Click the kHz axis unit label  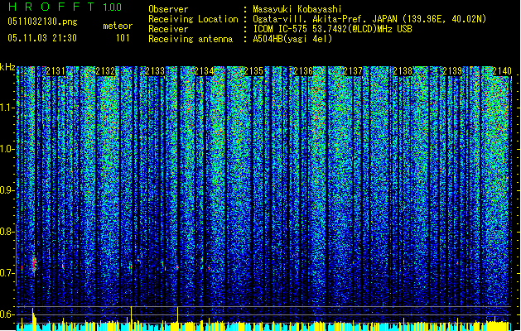coord(7,67)
